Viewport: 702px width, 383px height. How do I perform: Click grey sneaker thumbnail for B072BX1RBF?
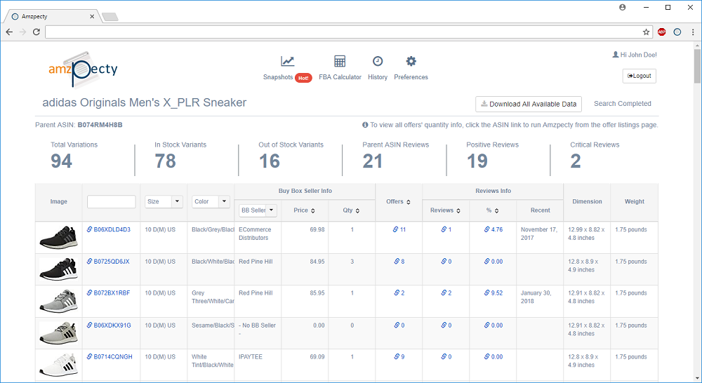tap(58, 301)
